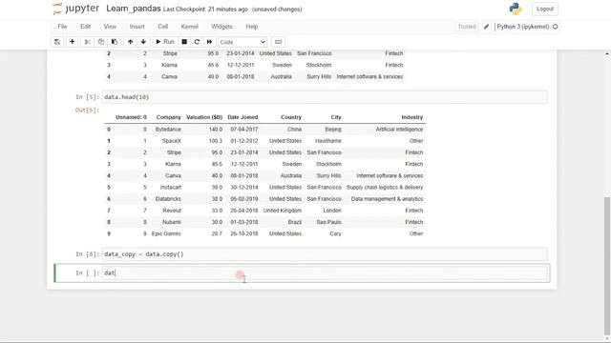Open the Insert menu
The width and height of the screenshot is (611, 343).
[137, 27]
